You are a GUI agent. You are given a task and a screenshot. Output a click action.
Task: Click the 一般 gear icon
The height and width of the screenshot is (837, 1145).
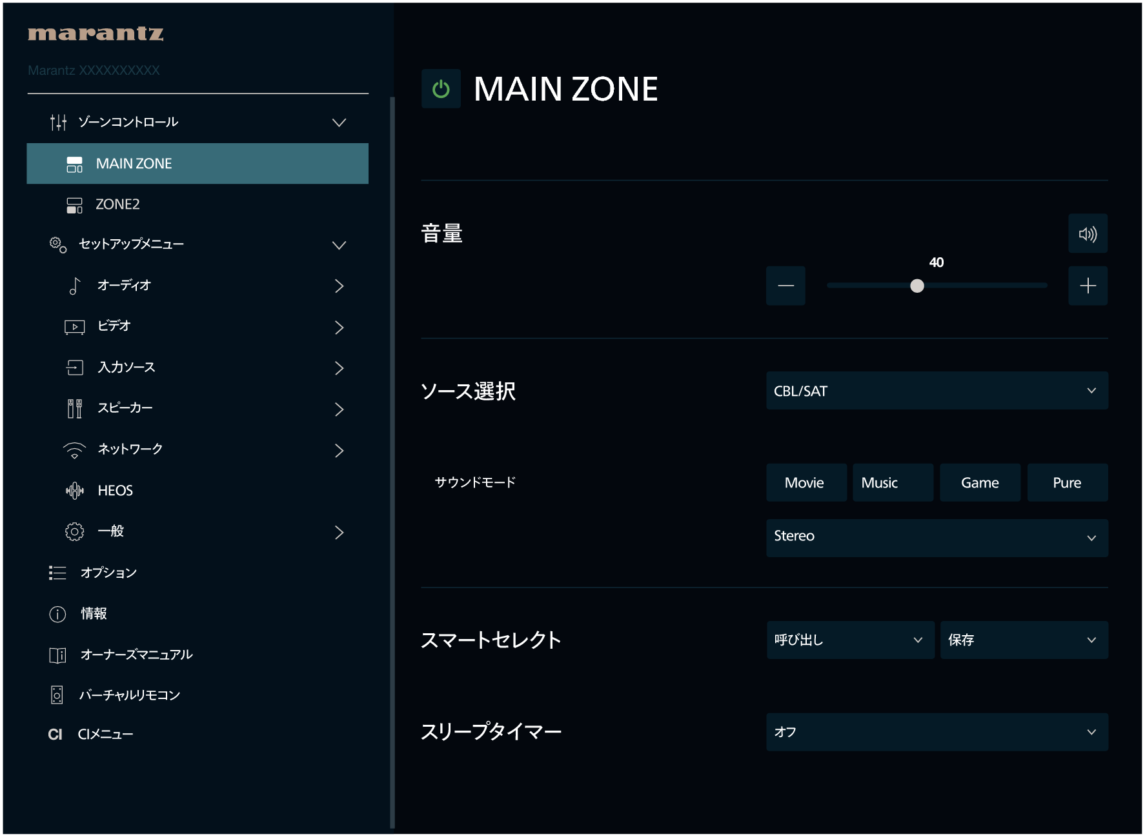tap(75, 531)
